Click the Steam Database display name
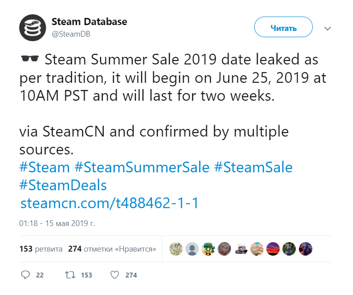This screenshot has width=353, height=295. [89, 22]
